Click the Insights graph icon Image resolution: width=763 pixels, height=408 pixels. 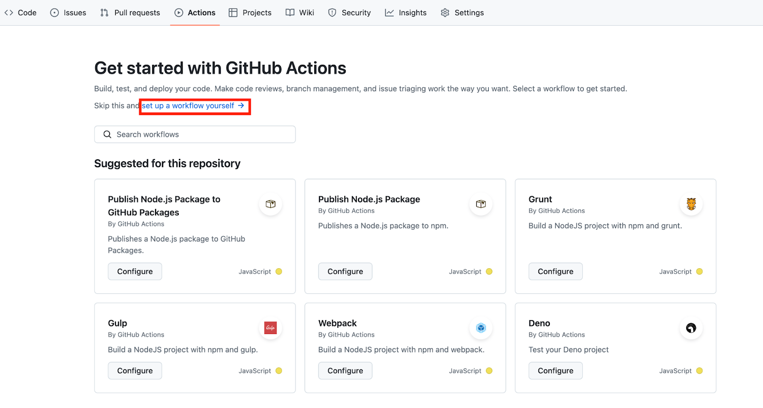pyautogui.click(x=390, y=13)
